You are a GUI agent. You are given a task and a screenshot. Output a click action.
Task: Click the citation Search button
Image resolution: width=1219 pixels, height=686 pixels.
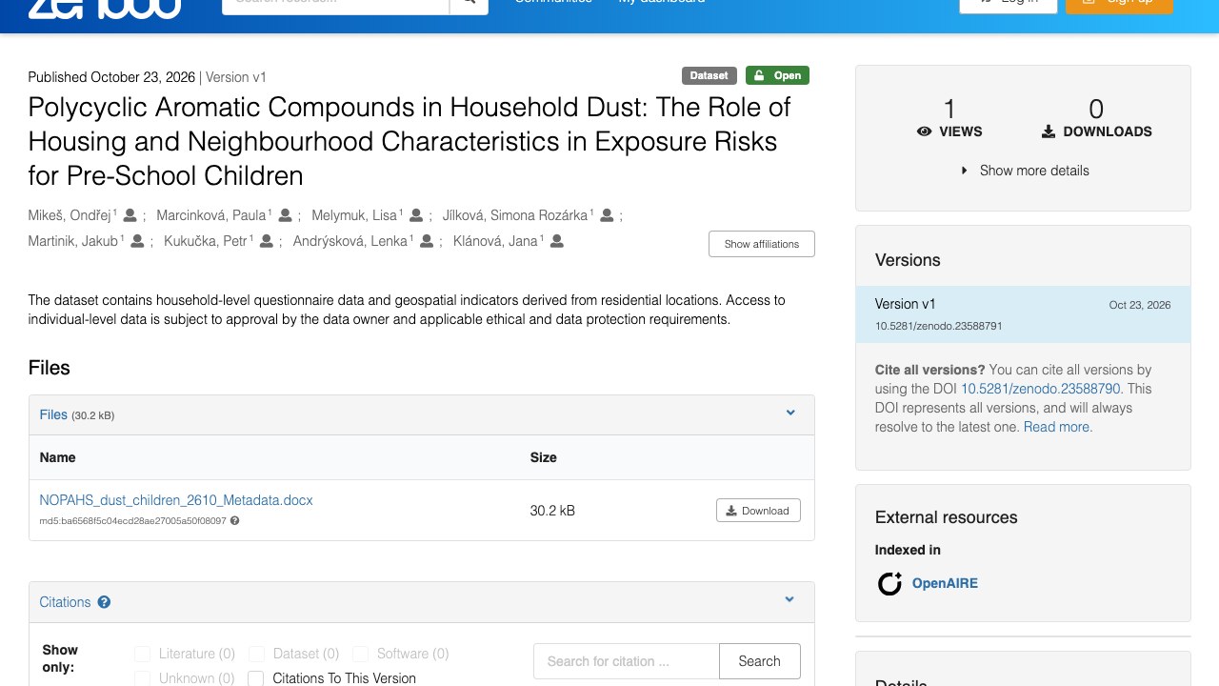[x=760, y=661]
